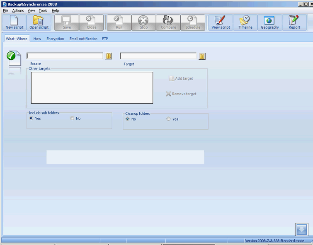This screenshot has width=313, height=245.
Task: Click the green checkmark script icon
Action: (14, 58)
